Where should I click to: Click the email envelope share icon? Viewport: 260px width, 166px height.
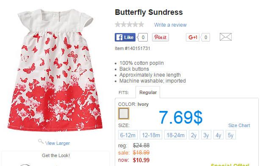click(x=226, y=37)
